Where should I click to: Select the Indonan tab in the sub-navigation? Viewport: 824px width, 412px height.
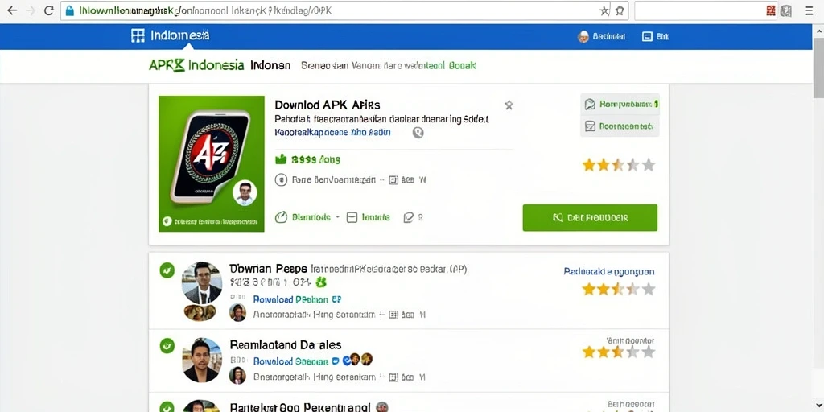[270, 66]
